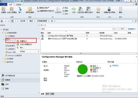This screenshot has width=138, height=98.
Task: Collapse the 应用程序管理 tree node
Action: click(x=2, y=33)
